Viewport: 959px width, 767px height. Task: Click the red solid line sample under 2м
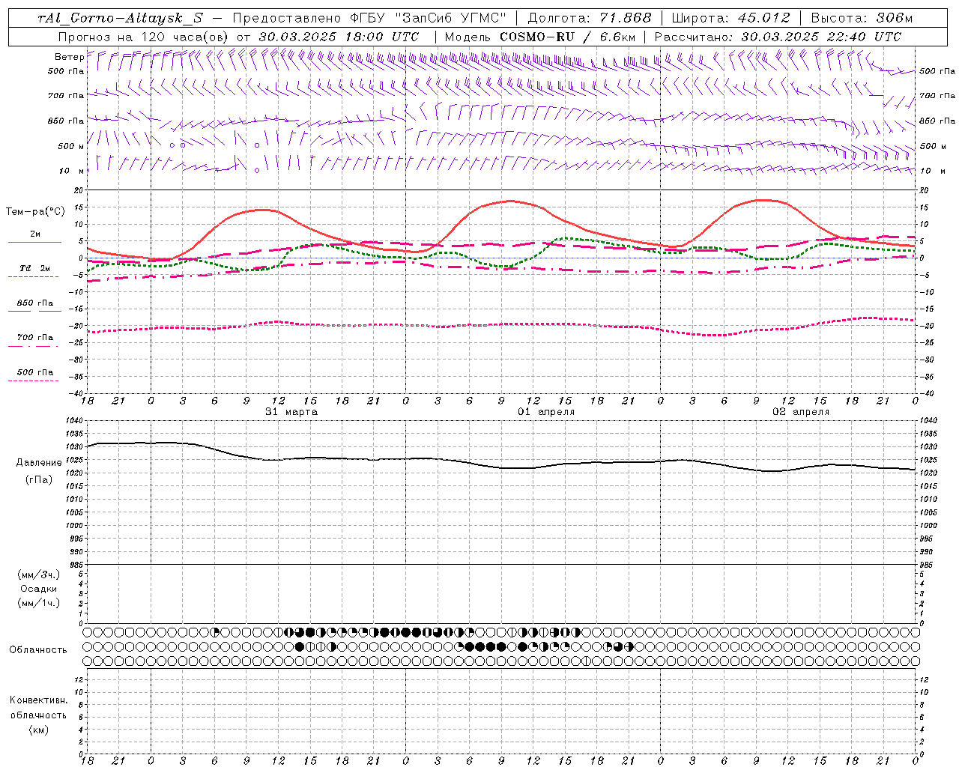pyautogui.click(x=34, y=242)
